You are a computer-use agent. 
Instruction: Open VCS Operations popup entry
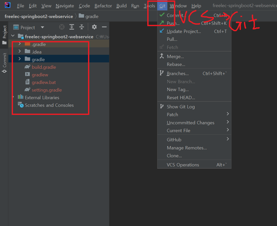pos(194,165)
